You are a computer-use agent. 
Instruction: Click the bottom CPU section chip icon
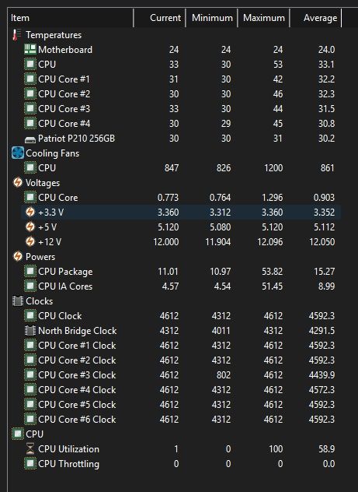click(18, 434)
